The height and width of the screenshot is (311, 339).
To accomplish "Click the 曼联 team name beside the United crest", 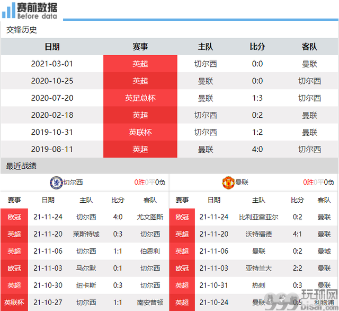I will [242, 183].
